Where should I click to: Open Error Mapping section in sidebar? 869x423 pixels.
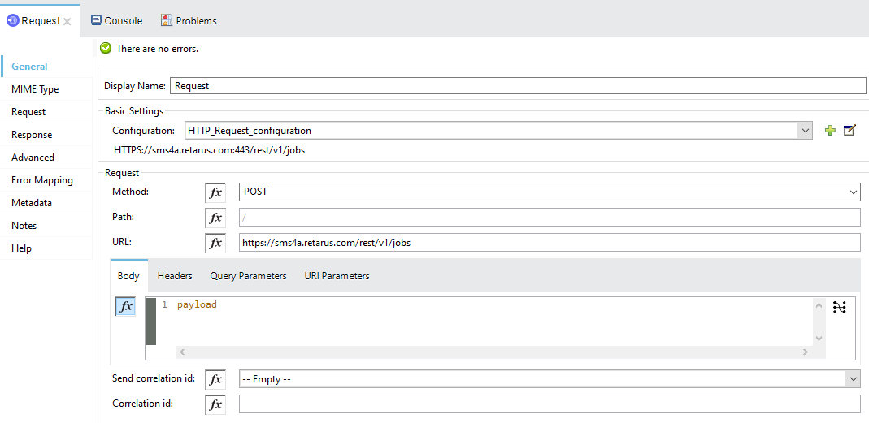click(42, 180)
